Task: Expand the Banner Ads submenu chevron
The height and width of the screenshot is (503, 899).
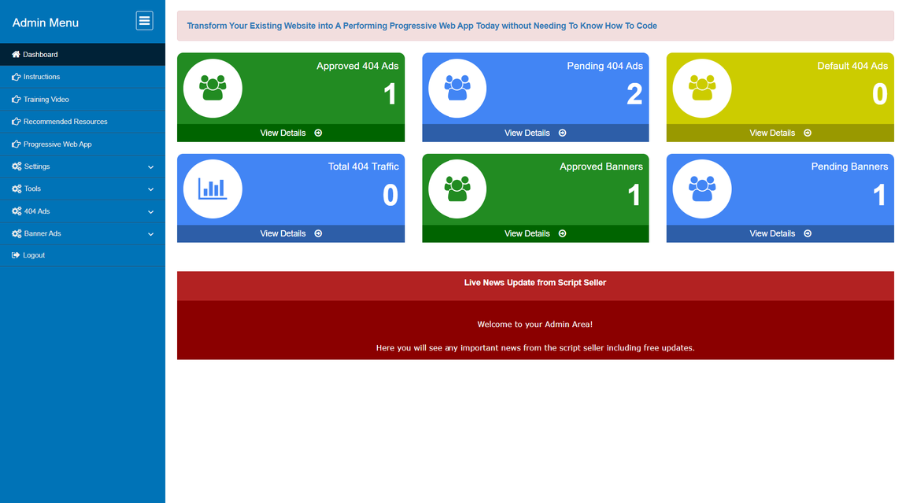Action: [150, 234]
